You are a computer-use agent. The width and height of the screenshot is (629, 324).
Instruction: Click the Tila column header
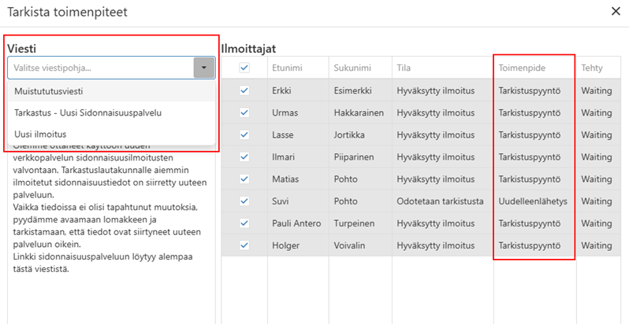point(404,68)
